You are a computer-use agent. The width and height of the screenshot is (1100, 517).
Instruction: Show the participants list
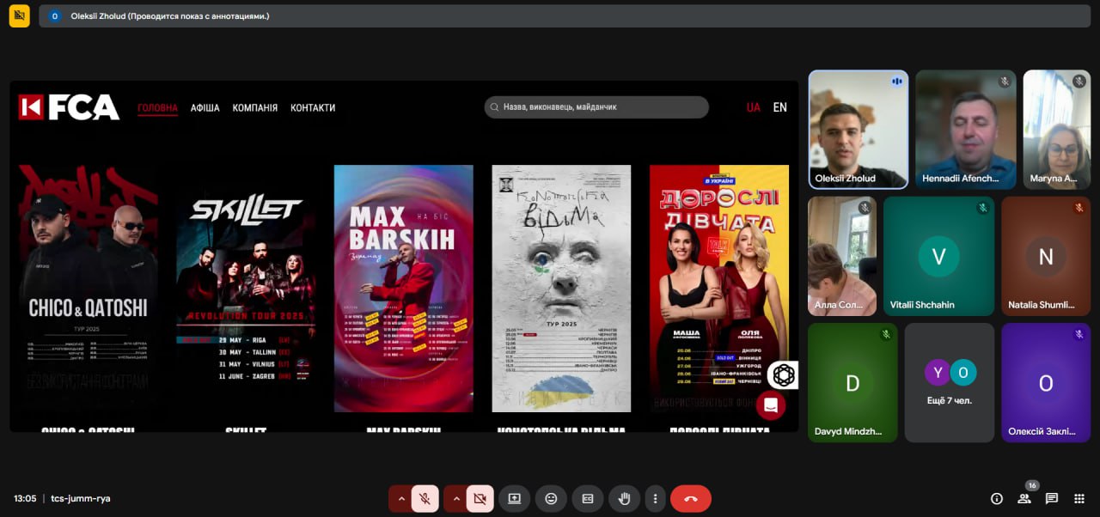coord(1024,498)
